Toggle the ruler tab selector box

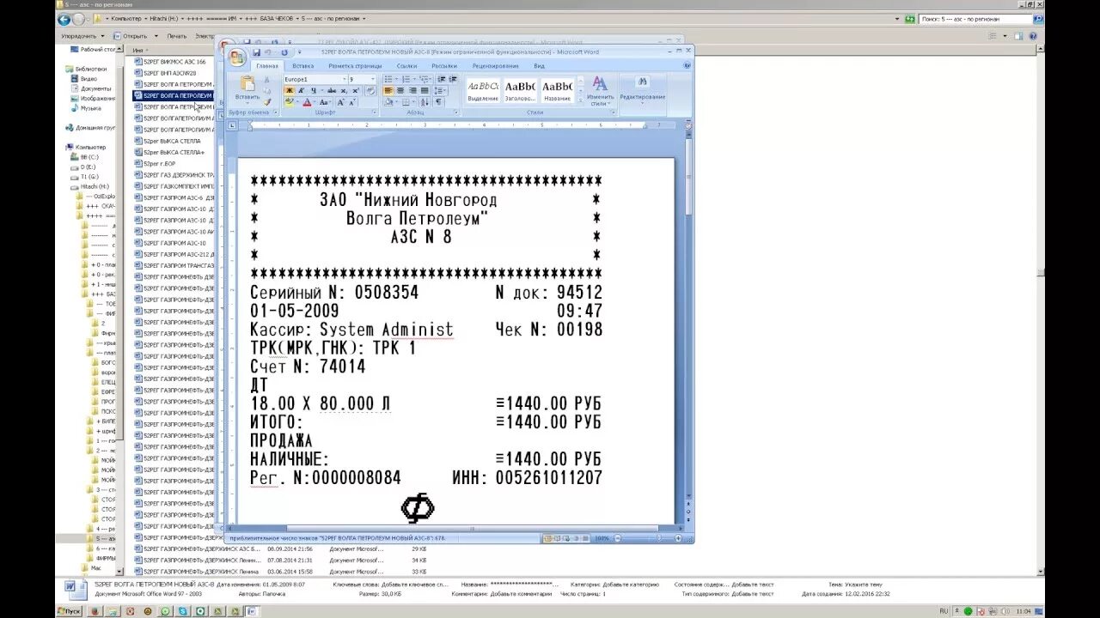(x=231, y=125)
